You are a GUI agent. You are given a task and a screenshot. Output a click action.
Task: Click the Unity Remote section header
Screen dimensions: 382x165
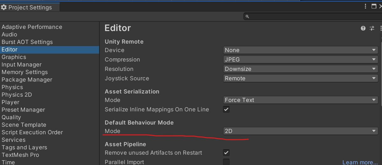[124, 42]
